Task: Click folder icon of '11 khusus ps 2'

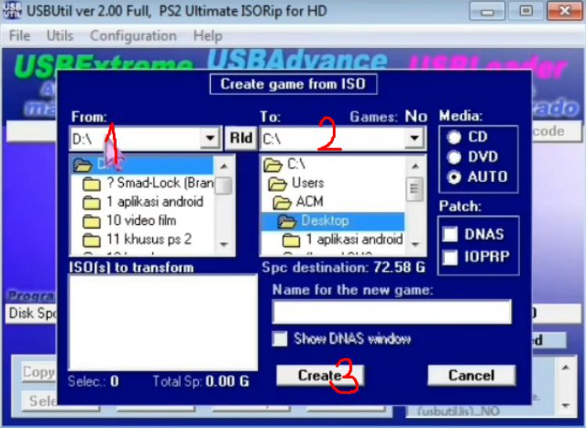Action: tap(92, 240)
